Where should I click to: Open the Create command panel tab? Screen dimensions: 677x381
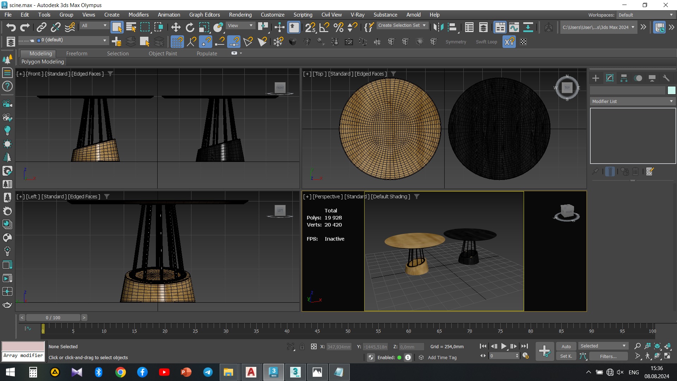point(596,78)
